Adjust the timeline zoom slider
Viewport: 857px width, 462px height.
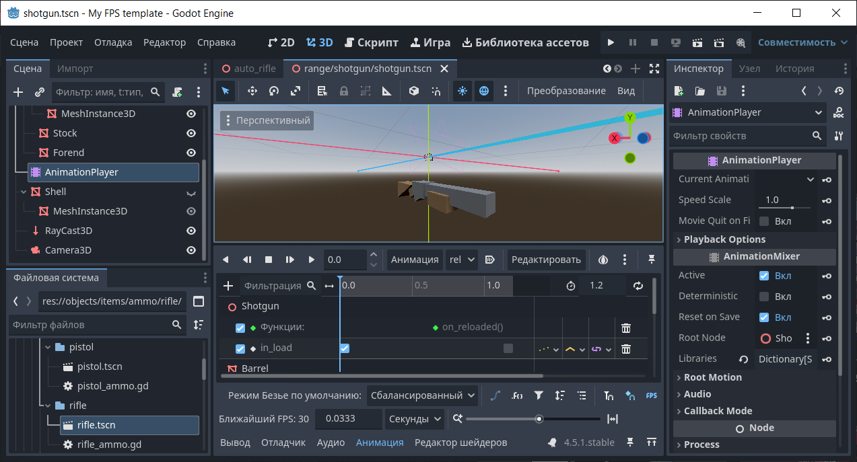539,419
